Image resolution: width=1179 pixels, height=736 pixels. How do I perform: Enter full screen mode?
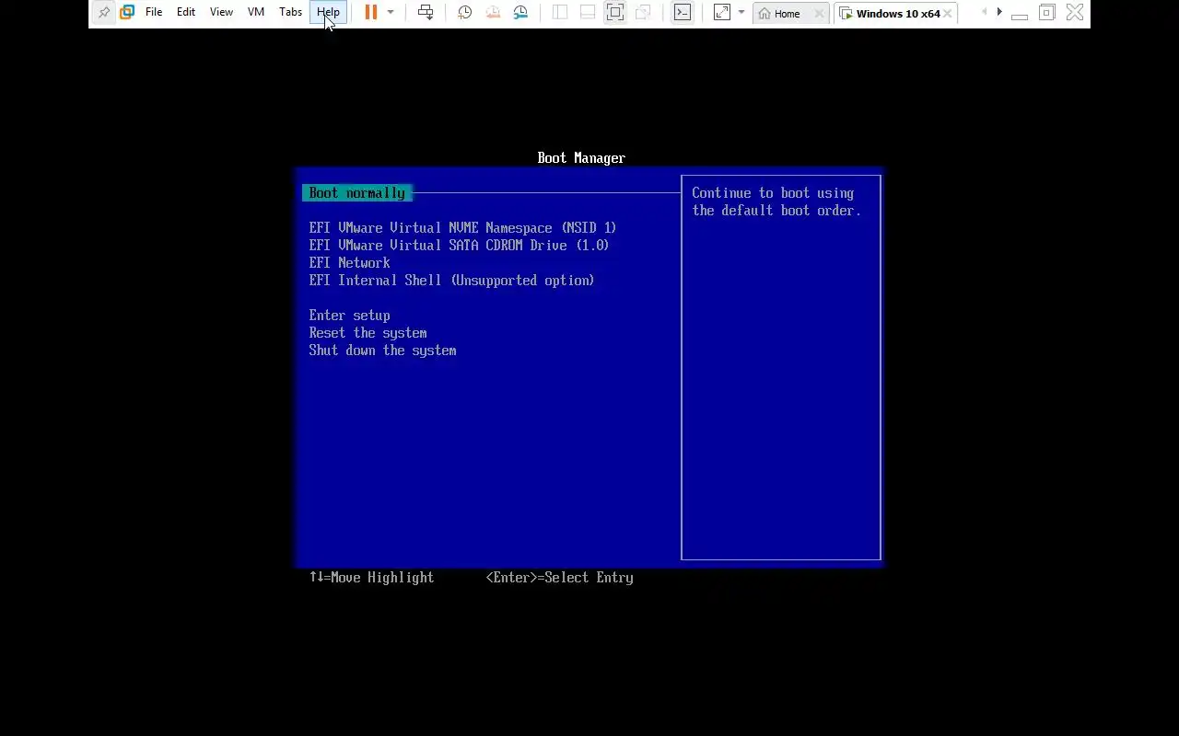pyautogui.click(x=615, y=13)
